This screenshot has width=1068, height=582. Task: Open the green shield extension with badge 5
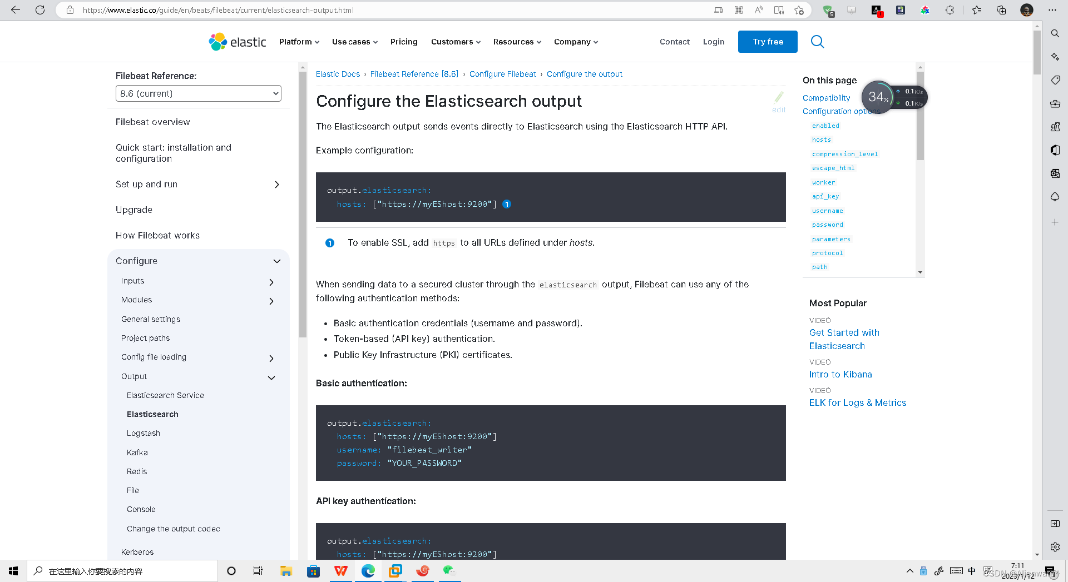828,10
